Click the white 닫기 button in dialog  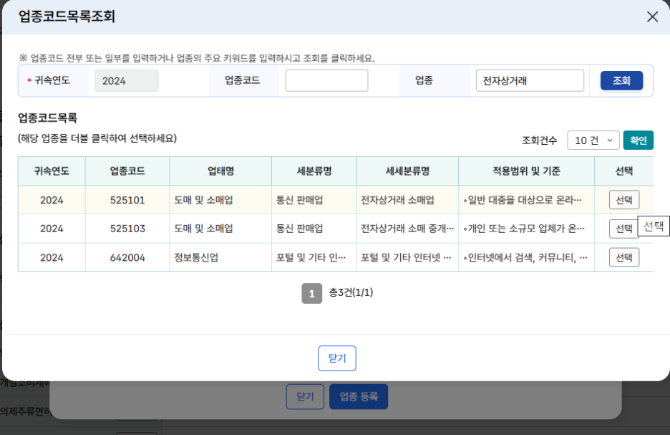pos(336,358)
